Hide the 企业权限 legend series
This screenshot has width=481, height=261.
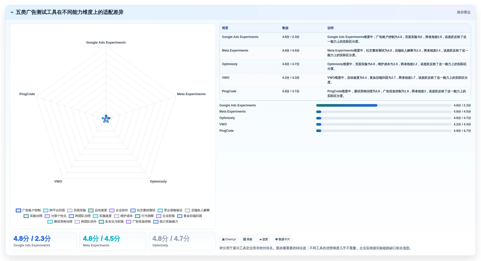coord(165,216)
